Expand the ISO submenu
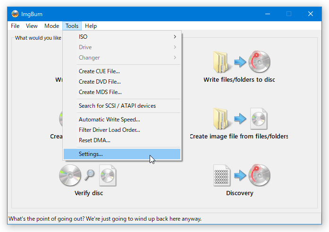 pos(122,37)
